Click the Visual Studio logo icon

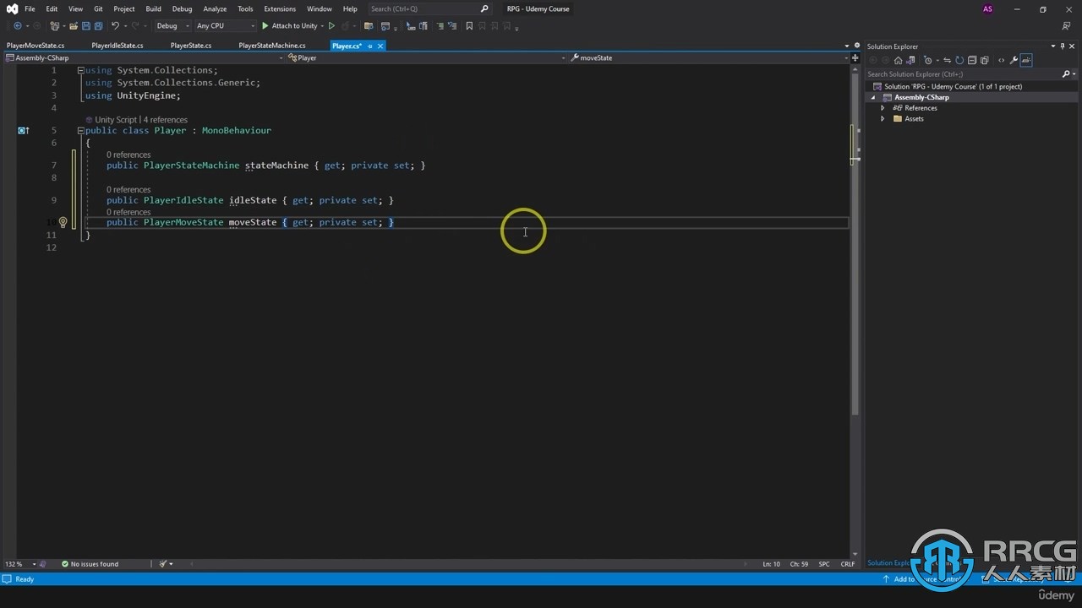12,8
